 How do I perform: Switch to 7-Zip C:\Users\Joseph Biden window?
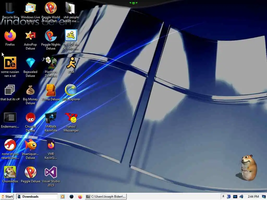click(106, 197)
